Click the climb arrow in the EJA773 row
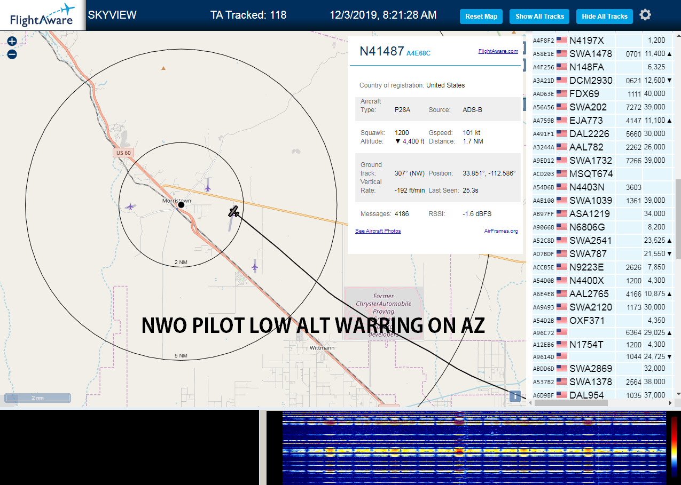This screenshot has height=485, width=681. tap(670, 121)
